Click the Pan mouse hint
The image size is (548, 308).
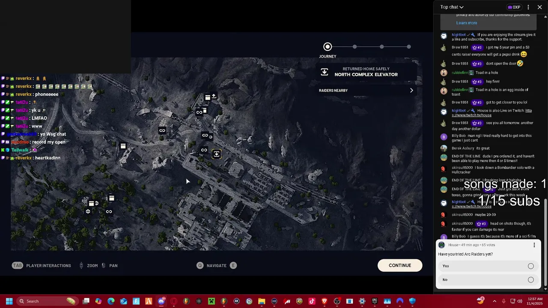tap(110, 266)
